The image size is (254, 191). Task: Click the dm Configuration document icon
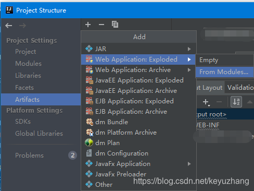[89, 153]
